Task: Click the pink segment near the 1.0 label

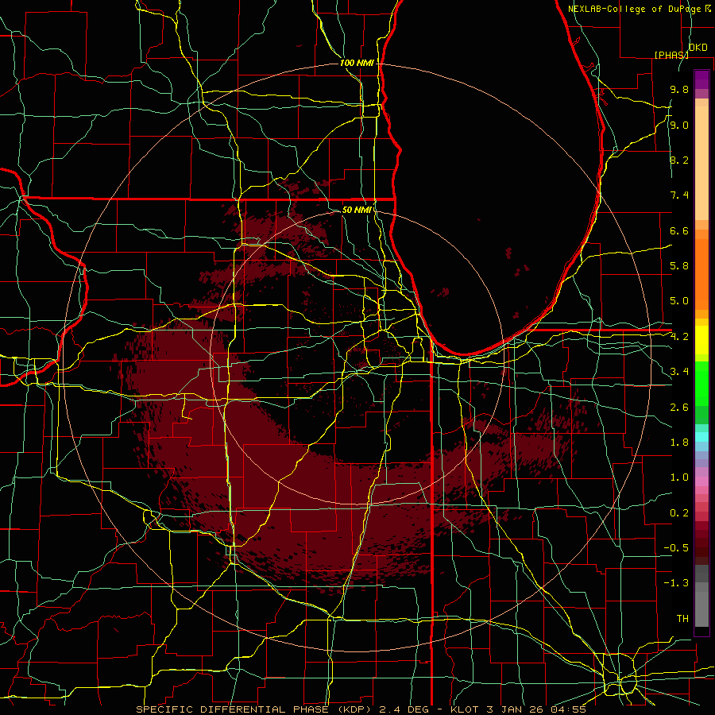Action: pos(701,481)
